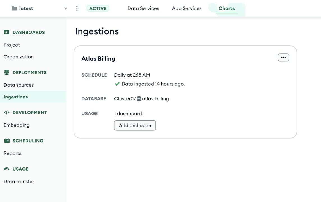
Task: Click the Usage gauge icon
Action: [x=7, y=169]
